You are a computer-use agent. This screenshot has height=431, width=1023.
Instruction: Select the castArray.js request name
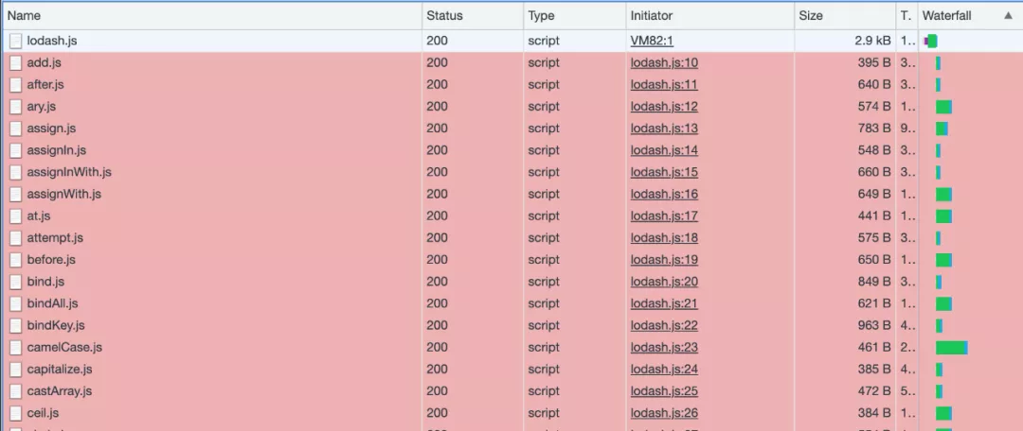point(60,391)
